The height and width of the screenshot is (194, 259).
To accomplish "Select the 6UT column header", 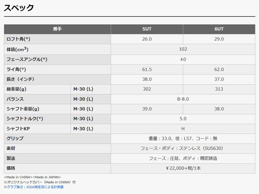I will [x=219, y=29].
